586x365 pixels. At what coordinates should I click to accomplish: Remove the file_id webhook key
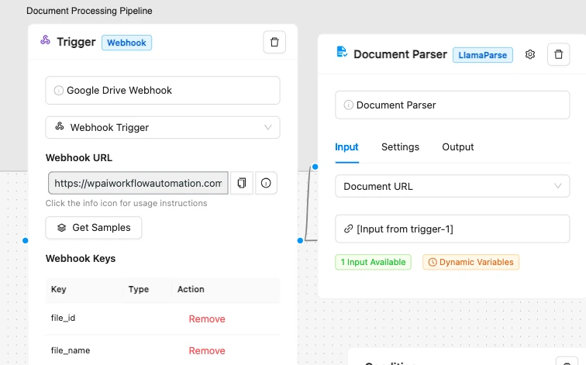207,319
